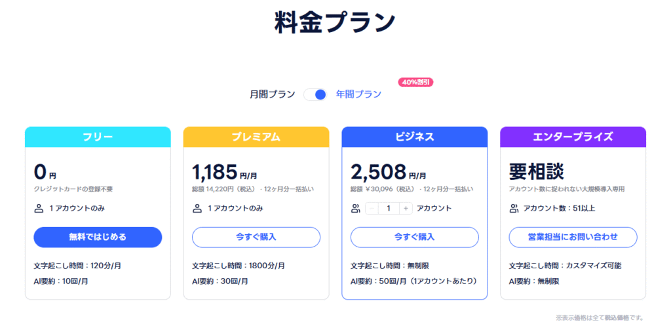The width and height of the screenshot is (671, 335).
Task: Click the 無料ではじめる button
Action: click(x=98, y=237)
